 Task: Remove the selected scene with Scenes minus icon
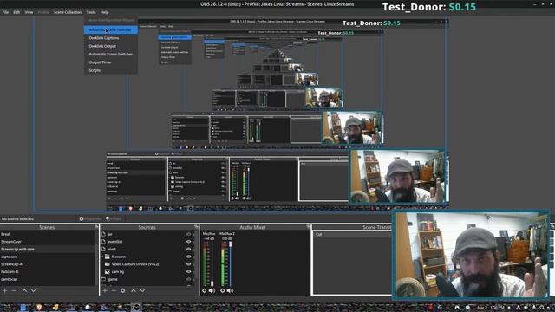[x=14, y=291]
